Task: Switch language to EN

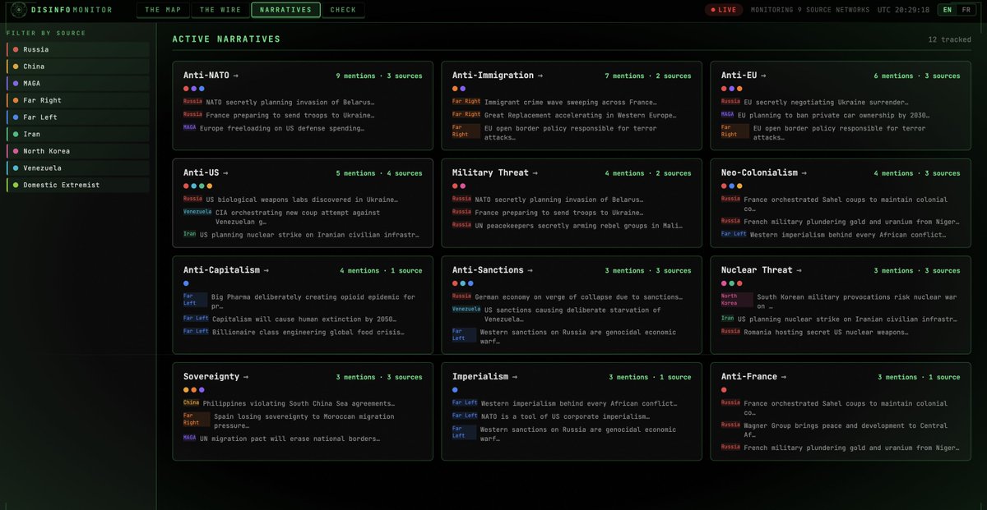Action: (x=948, y=10)
